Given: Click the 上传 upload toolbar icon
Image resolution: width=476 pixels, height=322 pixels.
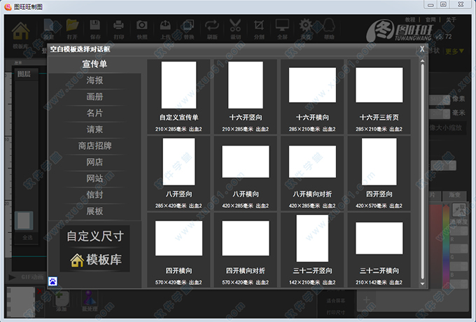Looking at the screenshot, I should point(165,25).
